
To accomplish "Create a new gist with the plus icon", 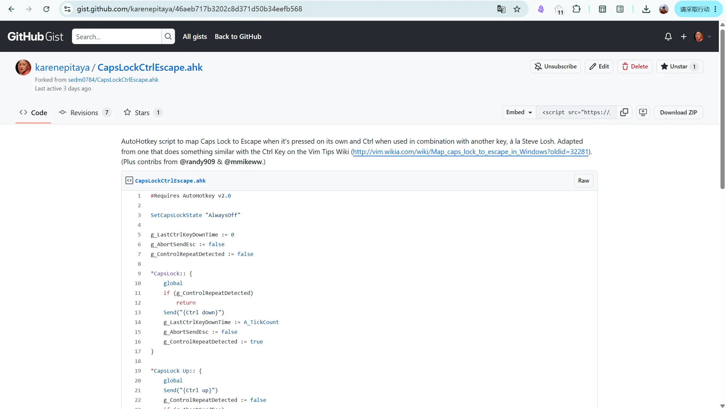I will click(684, 37).
